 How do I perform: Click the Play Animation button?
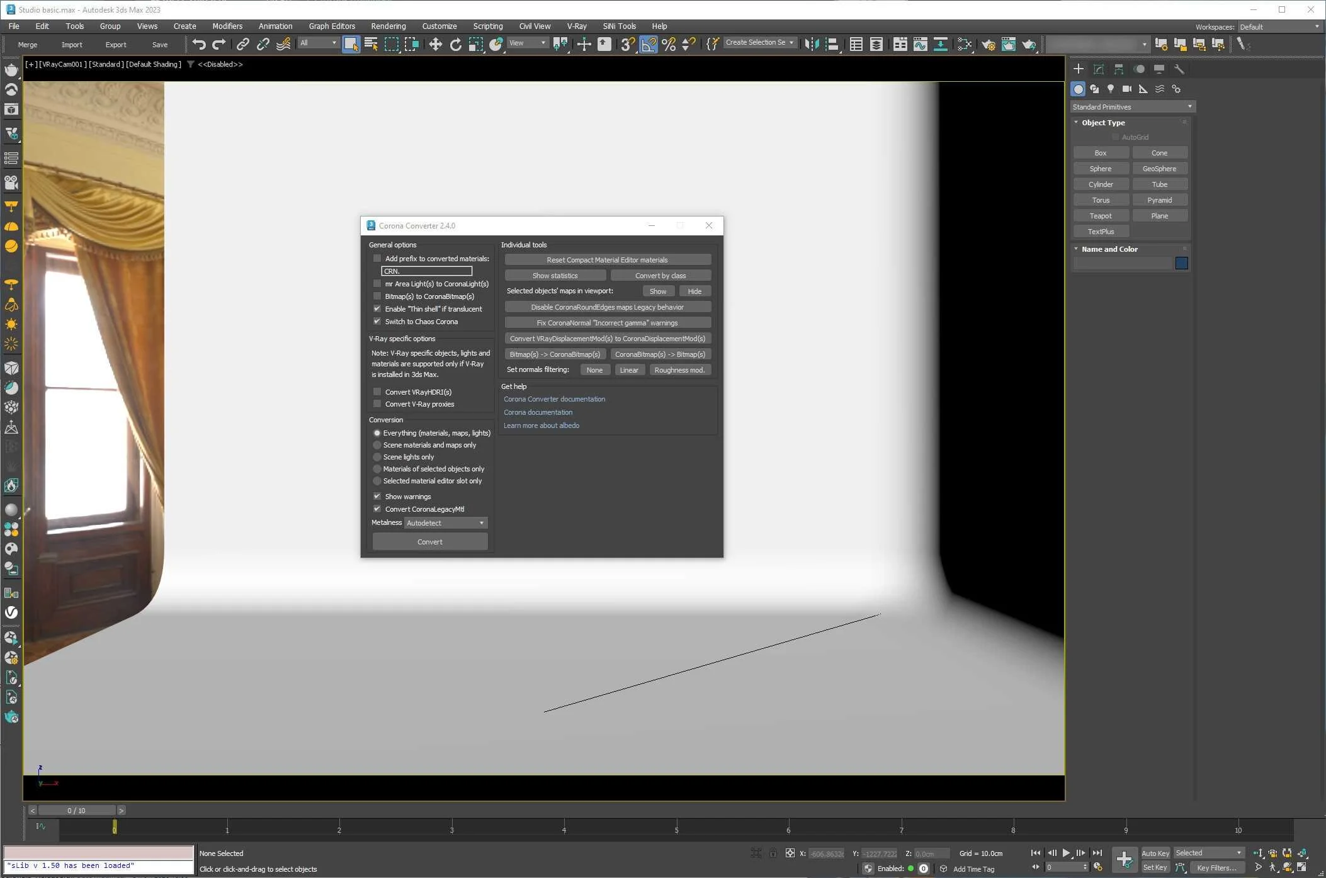pos(1066,853)
